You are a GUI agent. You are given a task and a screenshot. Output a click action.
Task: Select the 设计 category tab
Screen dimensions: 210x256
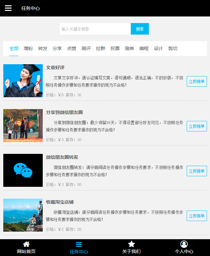(158, 48)
